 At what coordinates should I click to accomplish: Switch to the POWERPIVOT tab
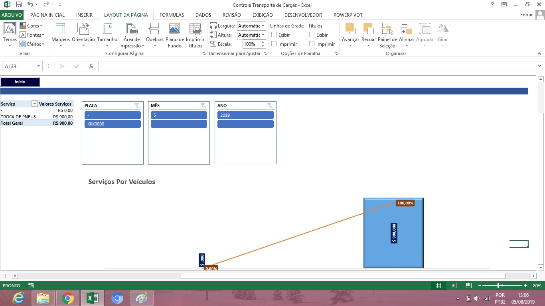348,15
